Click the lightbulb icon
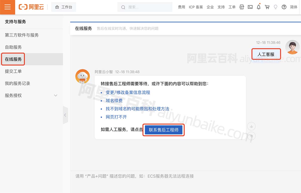The height and width of the screenshot is (193, 301). (x=276, y=7)
